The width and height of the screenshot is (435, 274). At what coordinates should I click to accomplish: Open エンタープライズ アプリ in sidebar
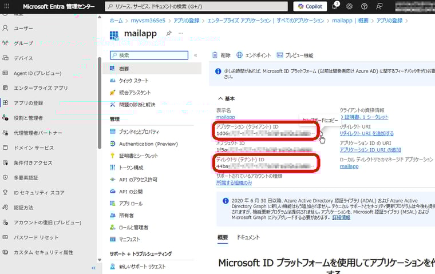[x=41, y=88]
